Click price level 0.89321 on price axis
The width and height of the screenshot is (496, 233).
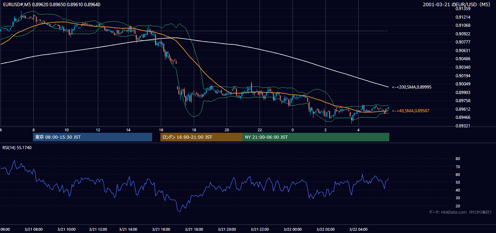(463, 126)
